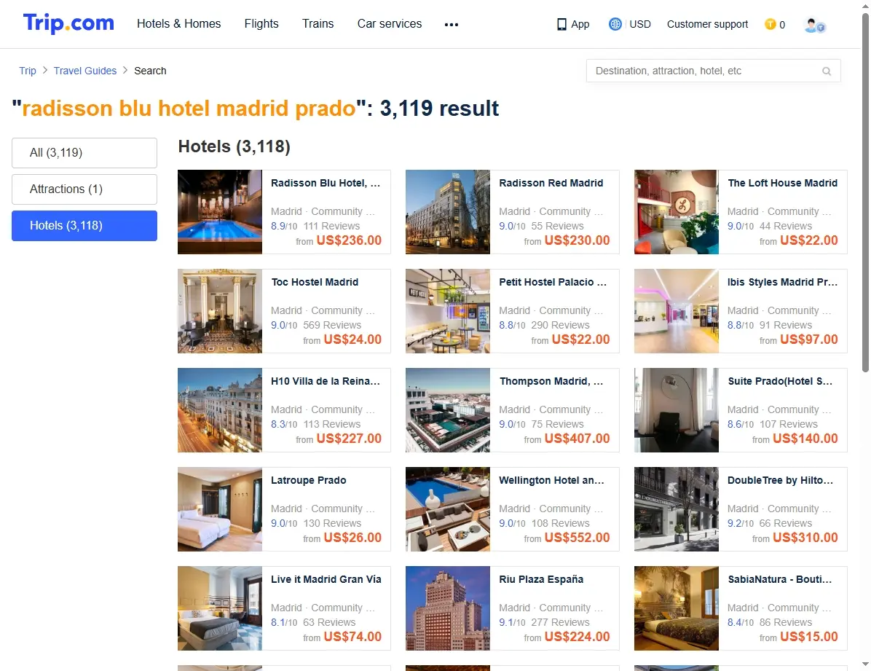Open Radisson Red Madrid photo
The height and width of the screenshot is (671, 871).
pyautogui.click(x=448, y=212)
